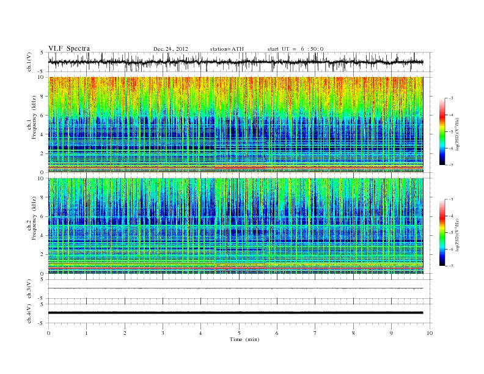The height and width of the screenshot is (374, 484).
Task: Click the "start UT = 6 :50: 0" text
Action: (295, 49)
